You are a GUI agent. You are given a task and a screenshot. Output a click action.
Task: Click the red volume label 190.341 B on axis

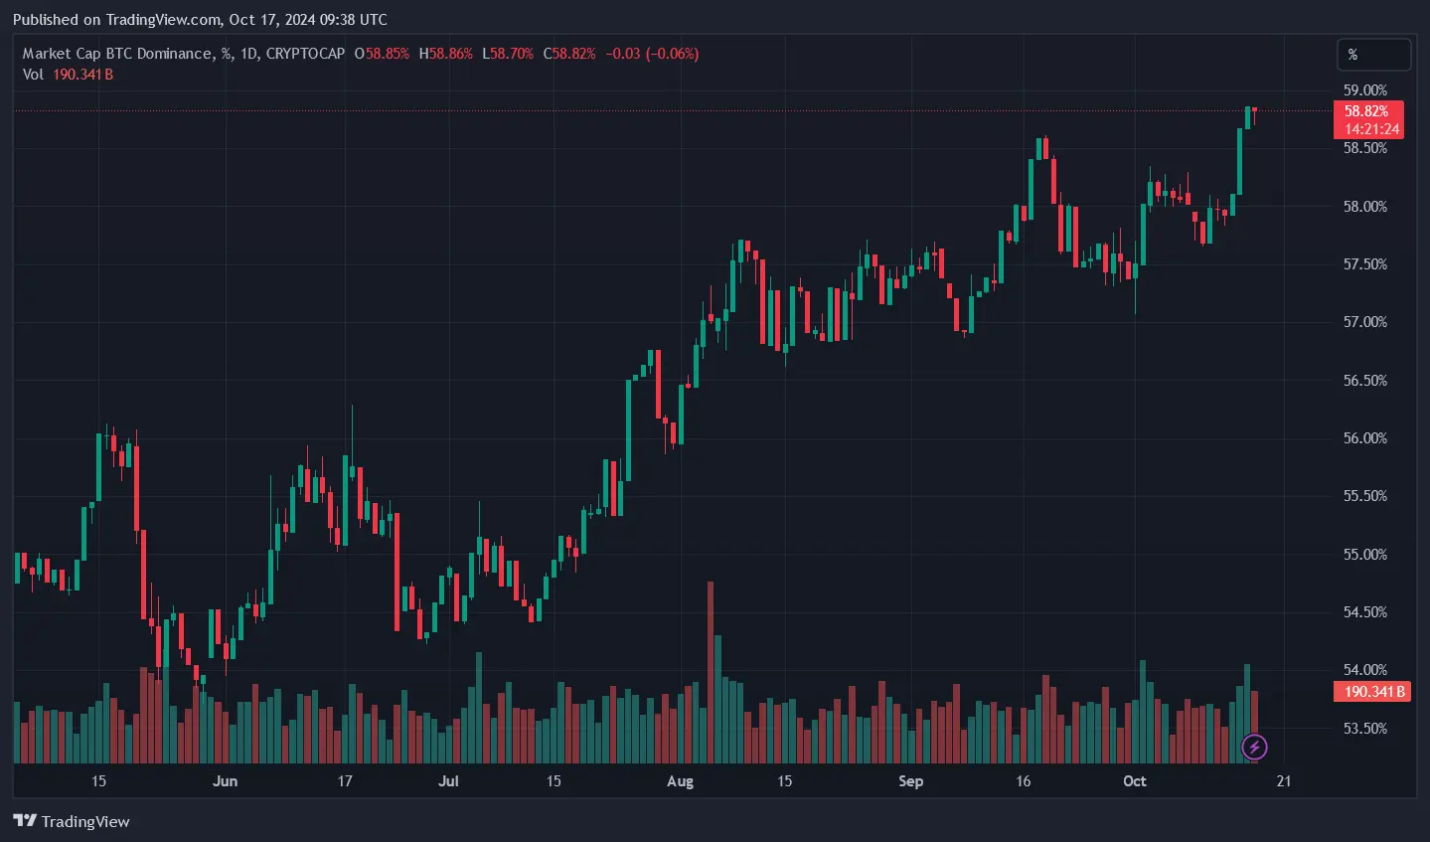(1371, 691)
